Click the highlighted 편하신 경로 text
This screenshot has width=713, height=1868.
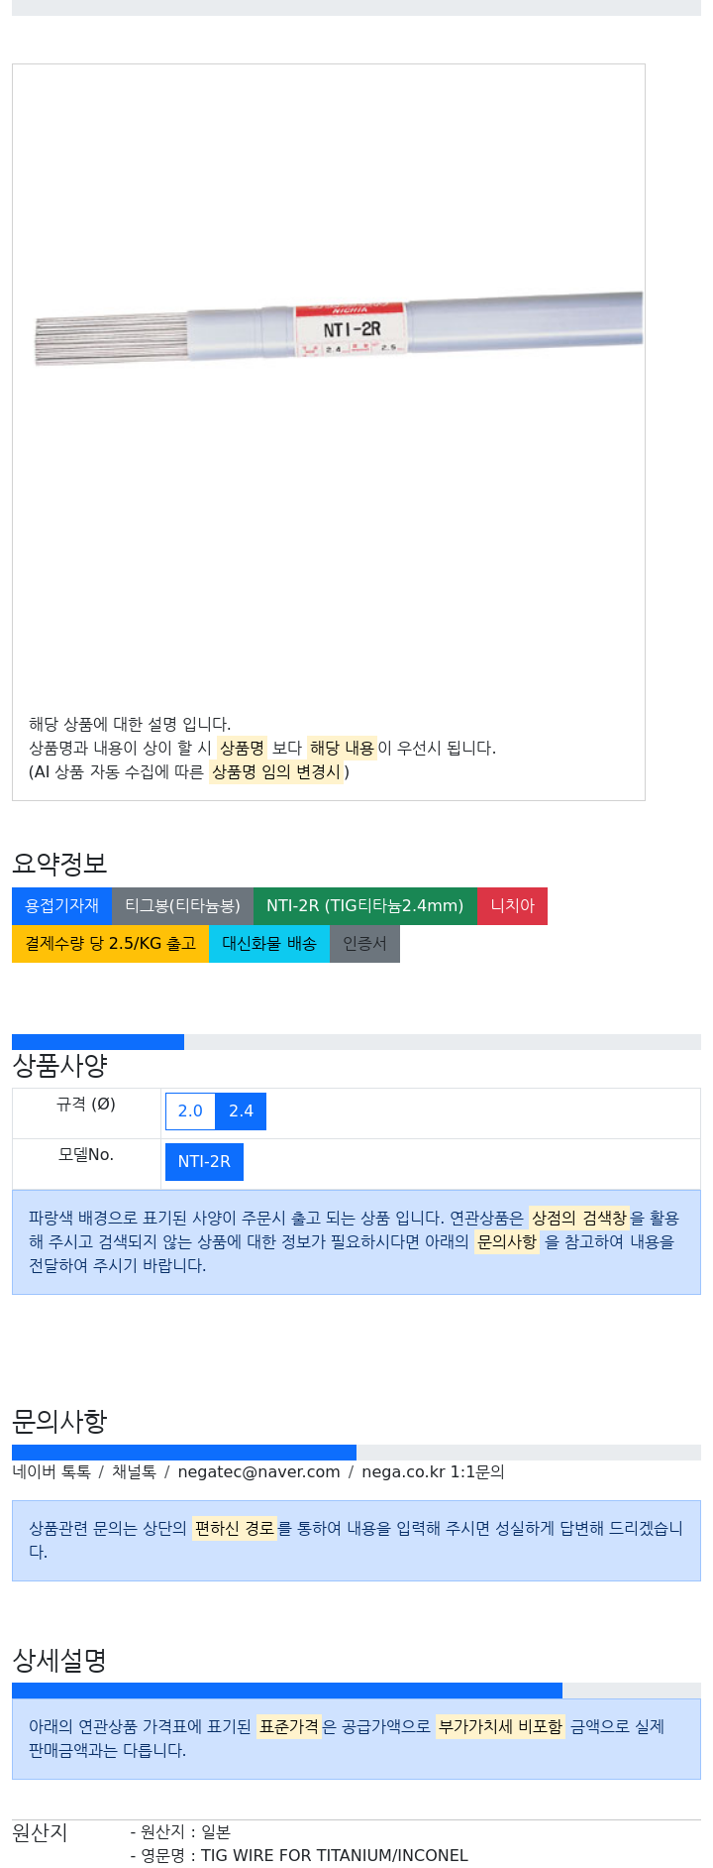click(234, 1529)
